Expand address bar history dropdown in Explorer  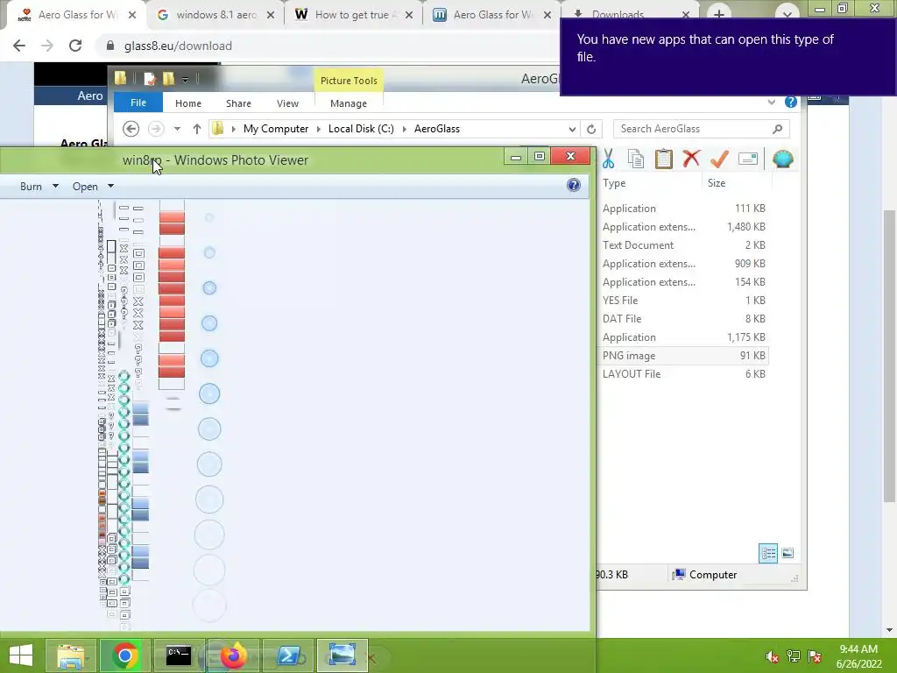(x=571, y=129)
